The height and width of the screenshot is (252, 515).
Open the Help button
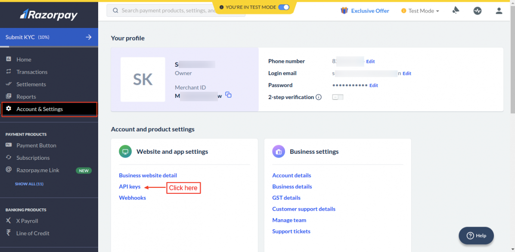pos(476,236)
